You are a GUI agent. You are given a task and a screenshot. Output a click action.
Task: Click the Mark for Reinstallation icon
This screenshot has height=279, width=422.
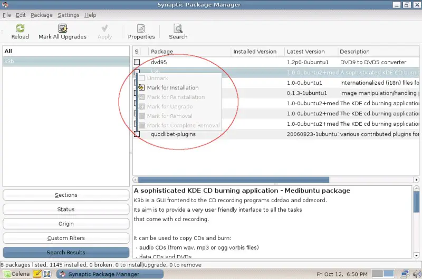tap(141, 97)
